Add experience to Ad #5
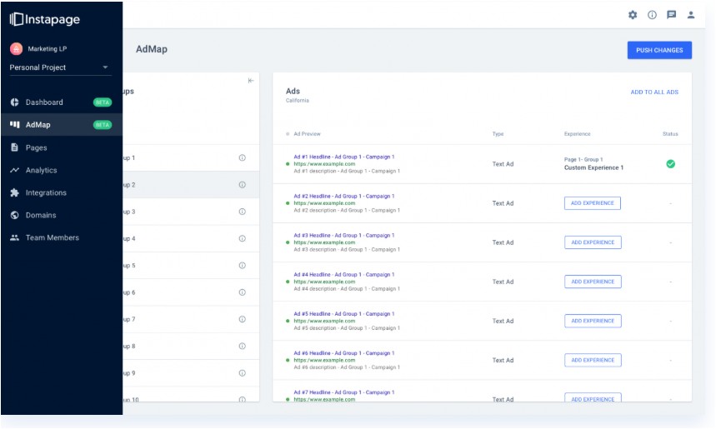Viewport: 716px width, 429px height. point(593,321)
